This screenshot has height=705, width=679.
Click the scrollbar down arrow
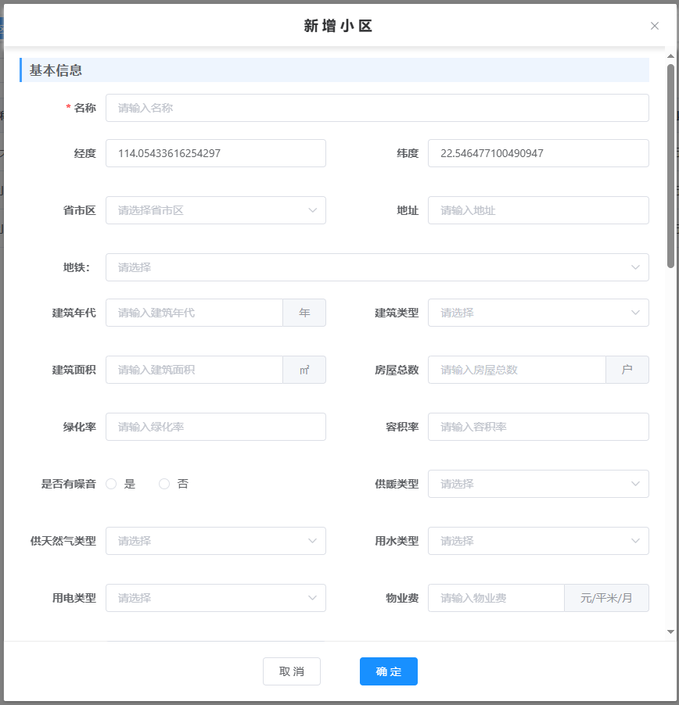point(670,632)
